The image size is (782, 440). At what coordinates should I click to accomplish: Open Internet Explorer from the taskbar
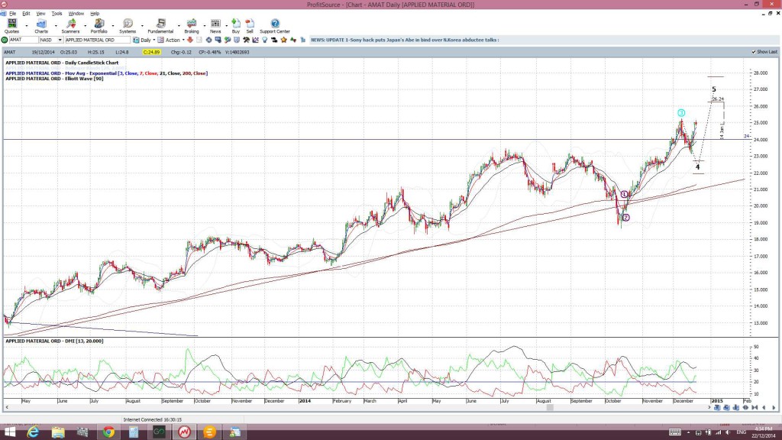tap(33, 432)
